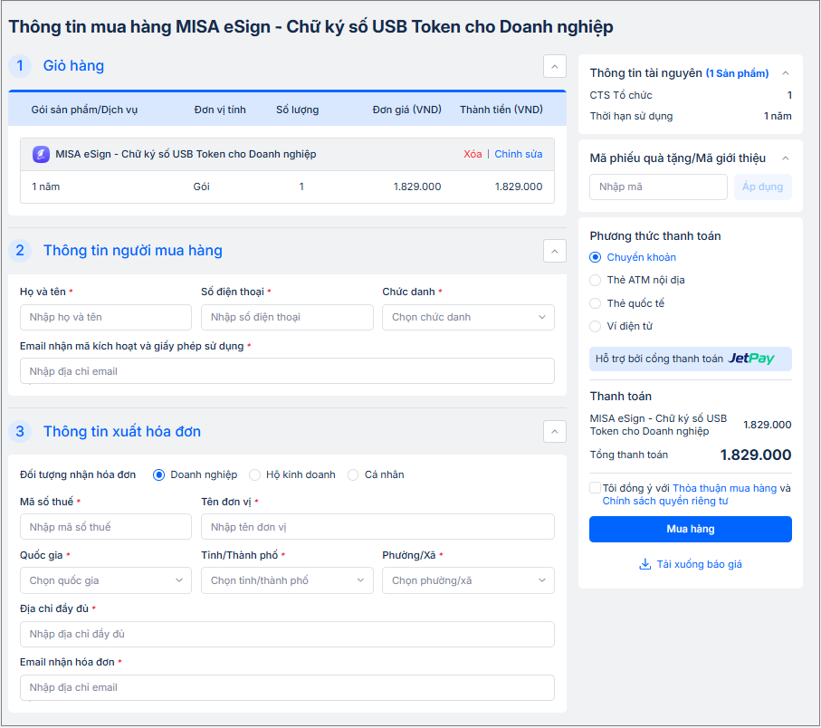Tick the Tôi đồng ý agreement checkbox
The height and width of the screenshot is (728, 821).
[x=595, y=488]
